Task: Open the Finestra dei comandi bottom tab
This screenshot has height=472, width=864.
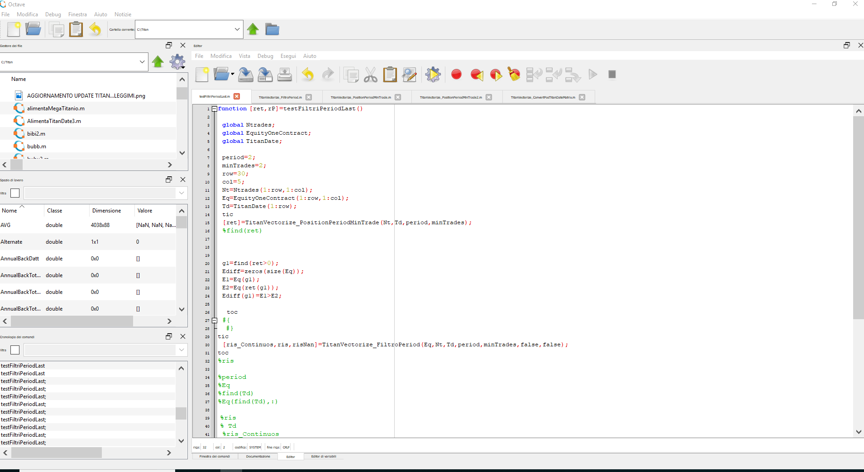Action: coord(215,457)
